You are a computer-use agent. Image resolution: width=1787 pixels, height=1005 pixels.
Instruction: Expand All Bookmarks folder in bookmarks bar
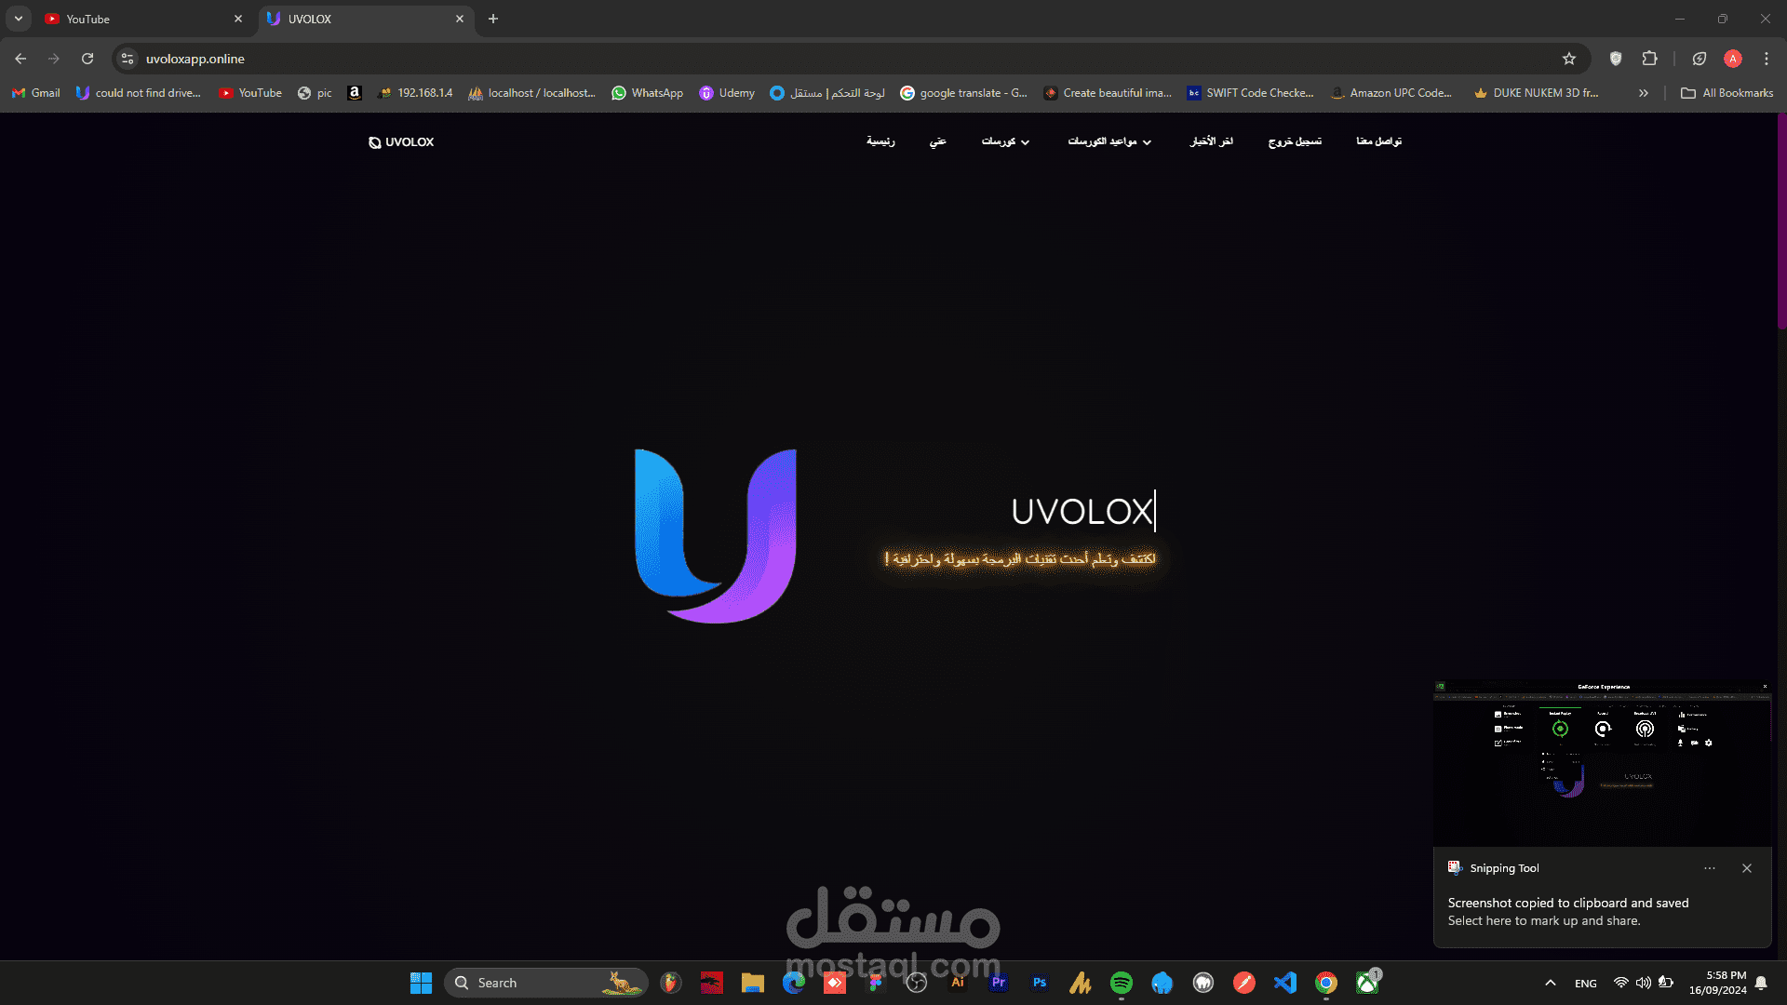tap(1727, 92)
